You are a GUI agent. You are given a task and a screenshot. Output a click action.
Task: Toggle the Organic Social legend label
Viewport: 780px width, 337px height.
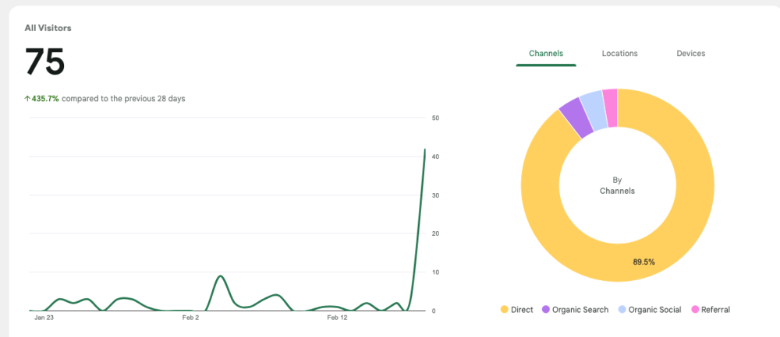click(x=654, y=310)
